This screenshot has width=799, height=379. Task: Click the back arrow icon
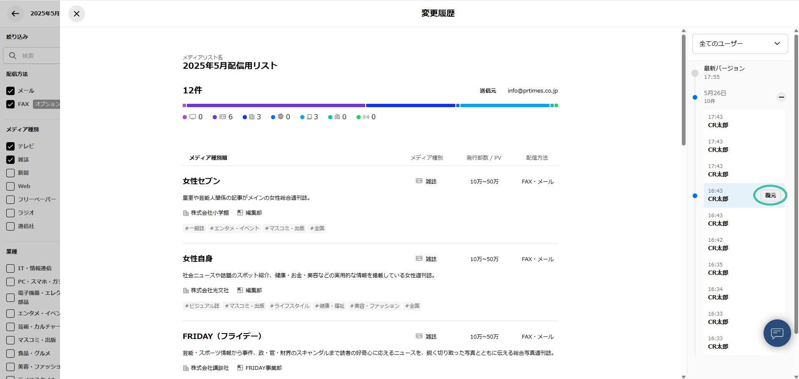[x=15, y=14]
